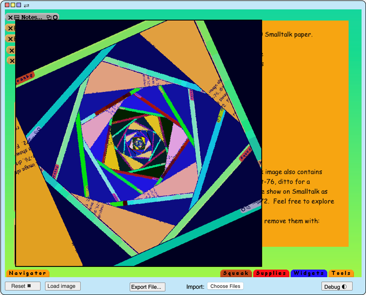Click the yellow square in the top bar
The height and width of the screenshot is (295, 366).
point(13,5)
